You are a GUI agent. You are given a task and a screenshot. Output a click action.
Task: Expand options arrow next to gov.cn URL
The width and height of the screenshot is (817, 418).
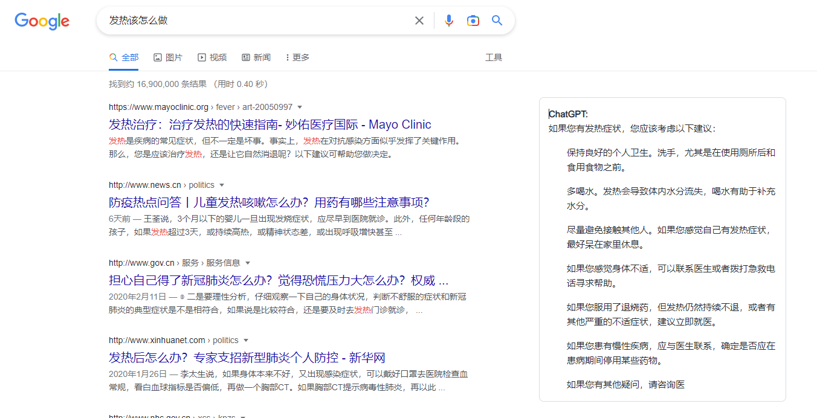[248, 263]
